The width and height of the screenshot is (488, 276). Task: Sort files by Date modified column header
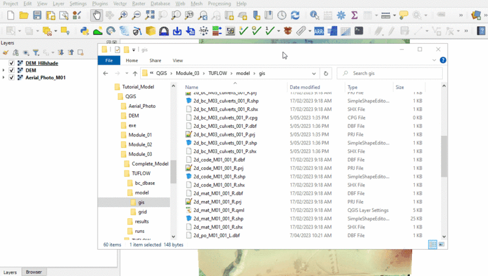[305, 87]
